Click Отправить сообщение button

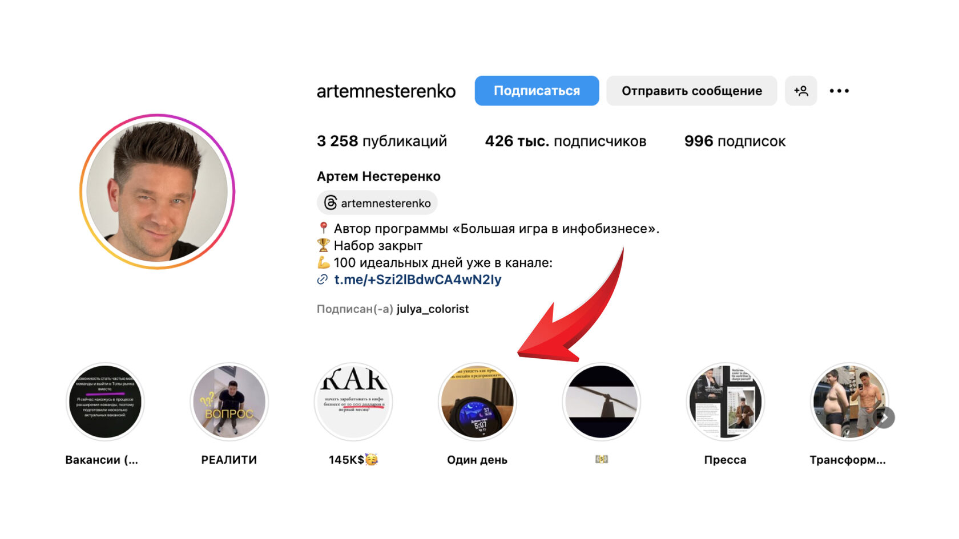(691, 91)
